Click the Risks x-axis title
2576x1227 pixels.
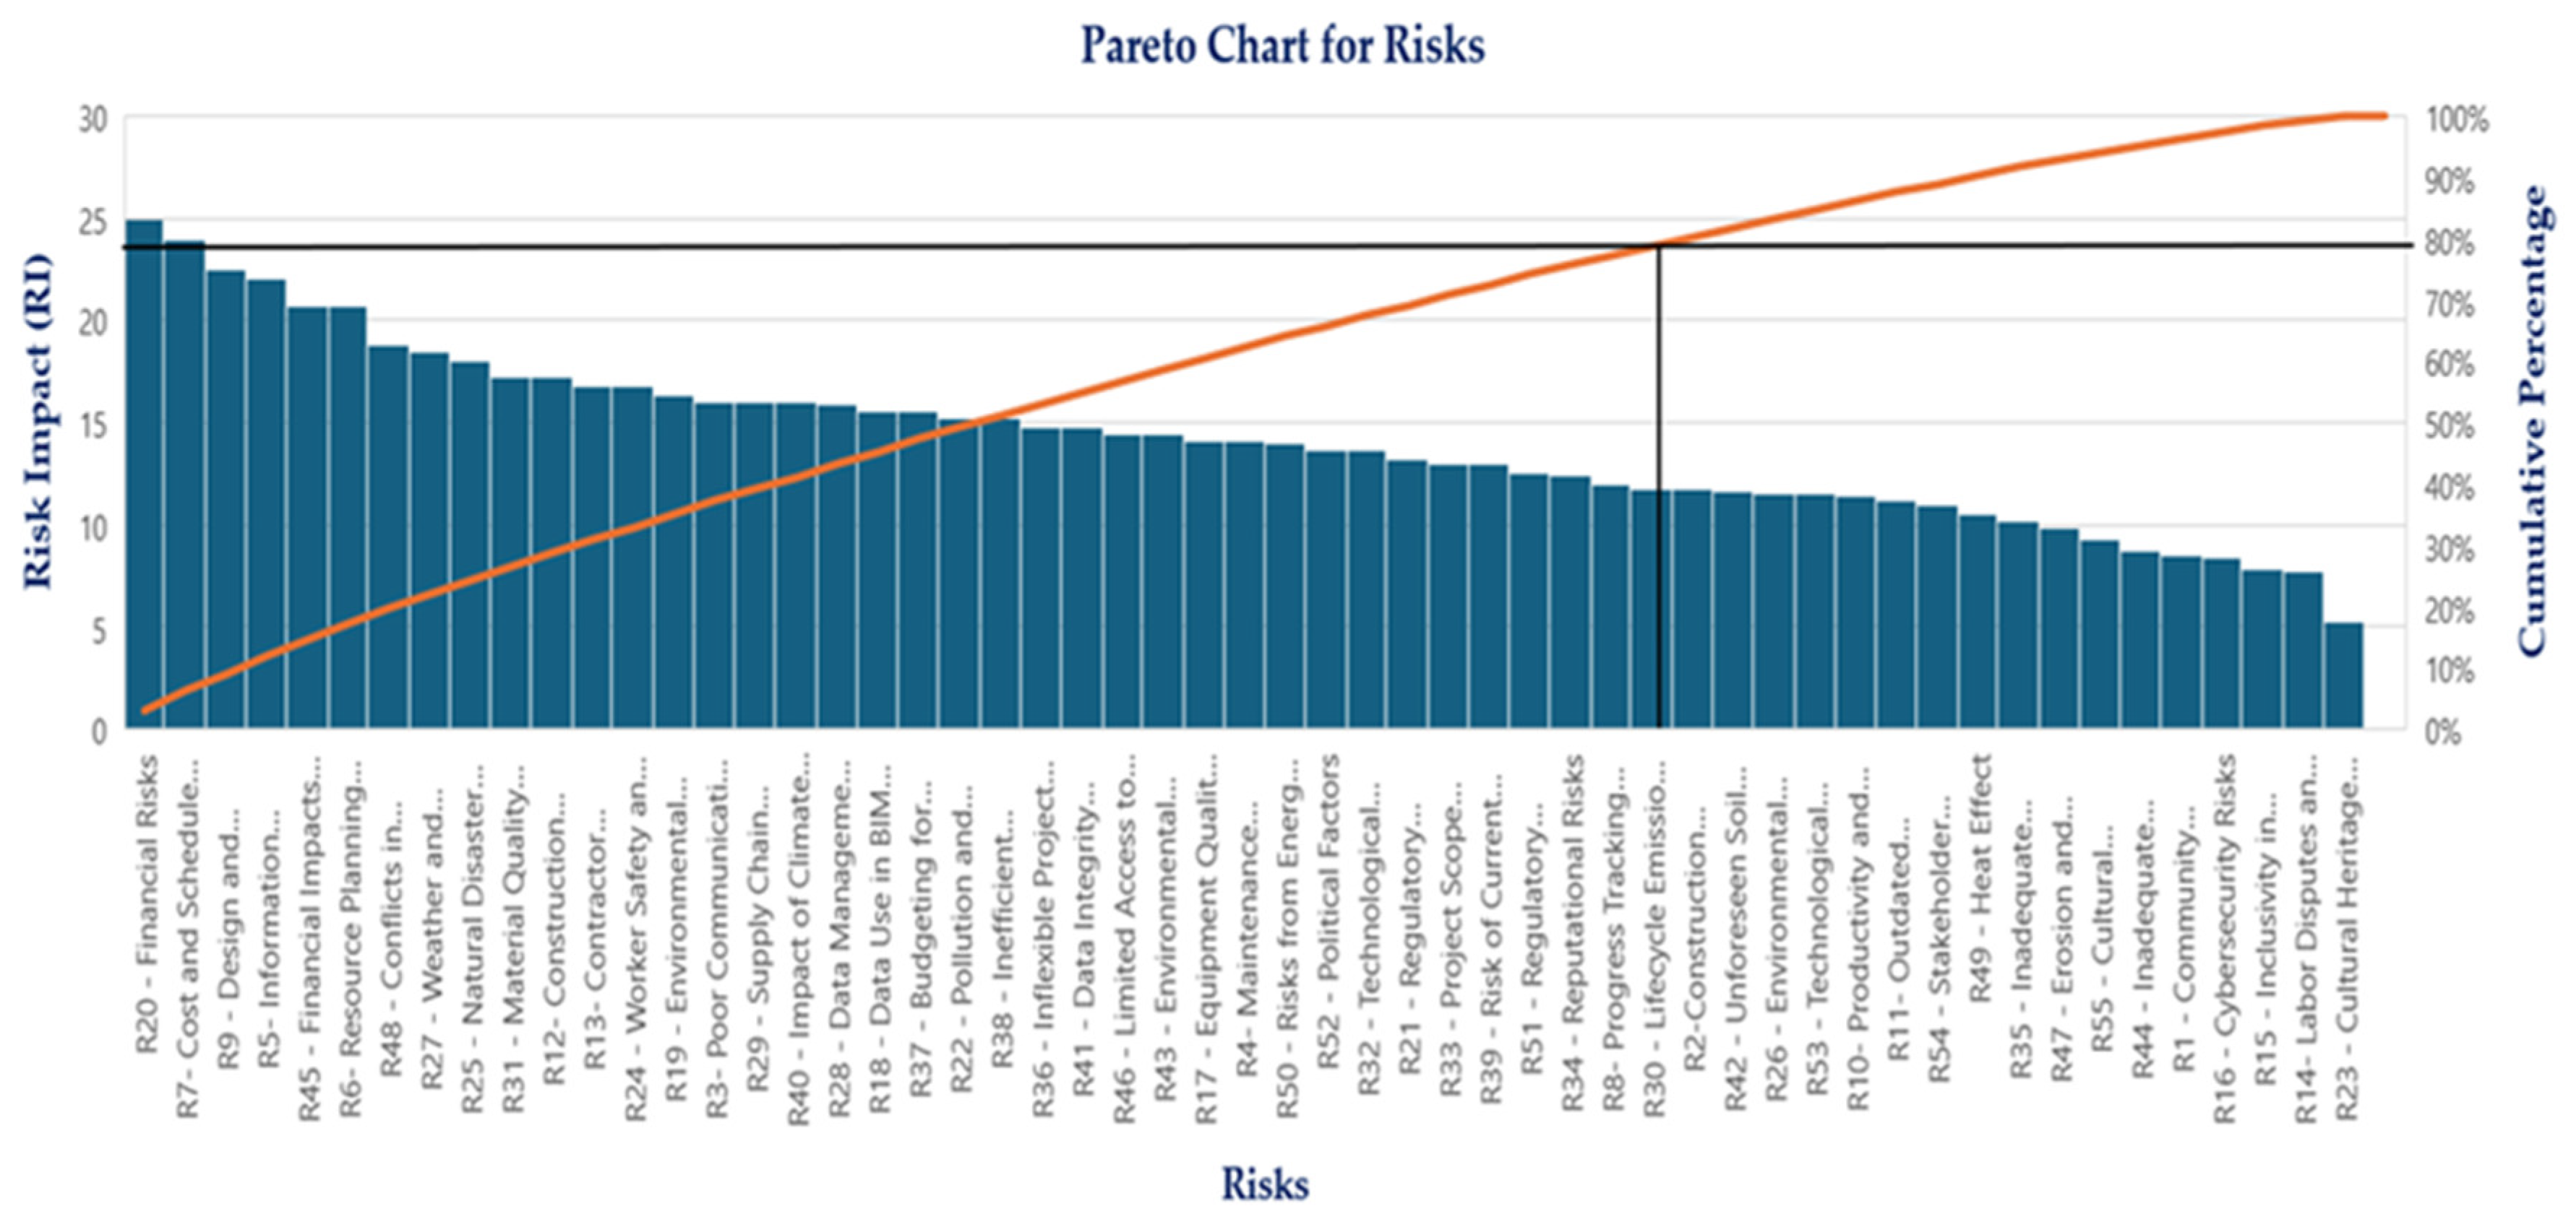pyautogui.click(x=1264, y=1185)
